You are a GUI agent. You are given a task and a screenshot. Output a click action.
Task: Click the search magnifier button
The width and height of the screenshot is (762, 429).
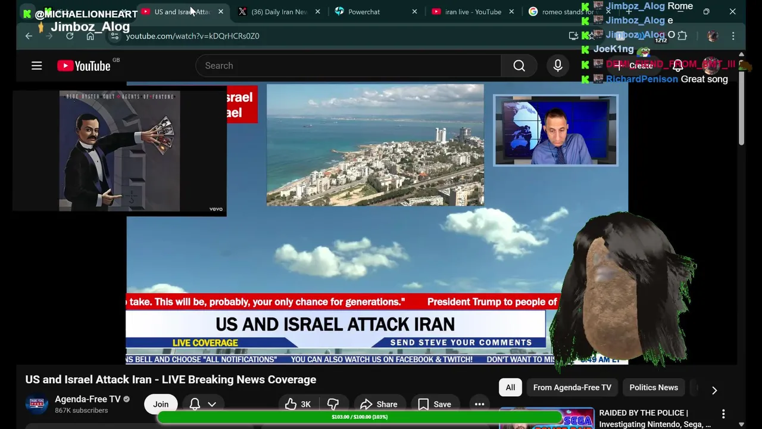tap(519, 66)
